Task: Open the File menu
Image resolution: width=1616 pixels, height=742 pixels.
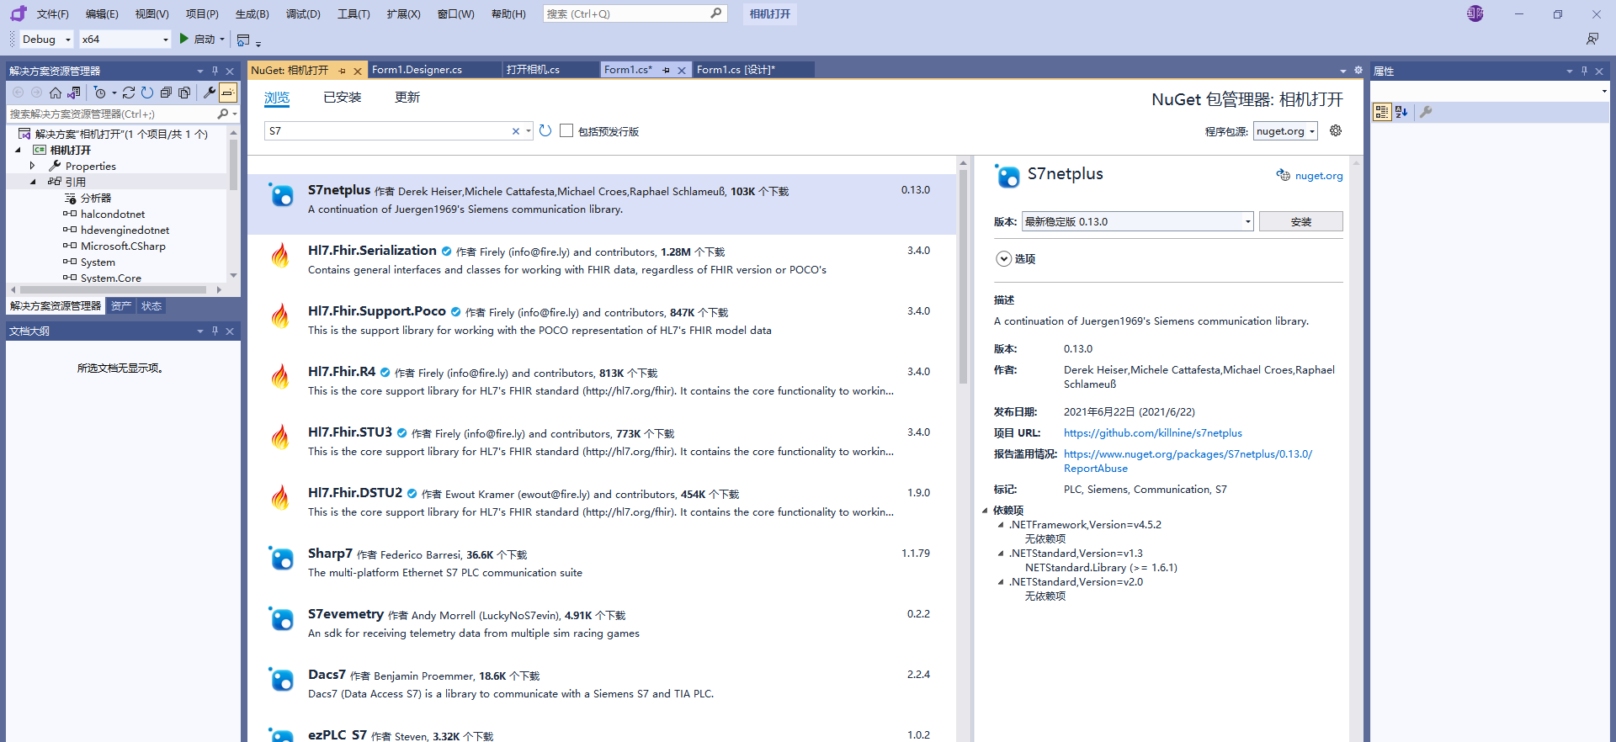Action: pos(52,13)
